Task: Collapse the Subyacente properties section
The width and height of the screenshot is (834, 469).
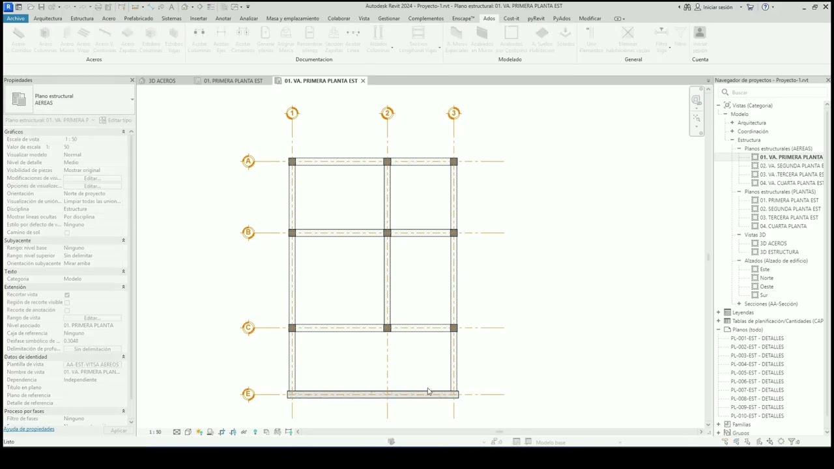Action: (123, 240)
